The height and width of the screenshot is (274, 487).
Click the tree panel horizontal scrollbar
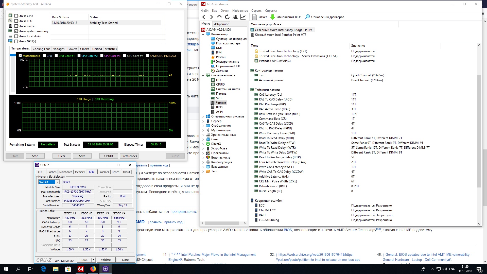click(221, 224)
